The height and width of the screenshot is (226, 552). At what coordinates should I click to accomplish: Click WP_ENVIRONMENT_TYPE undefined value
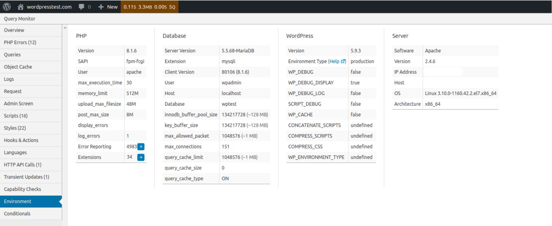coord(361,157)
